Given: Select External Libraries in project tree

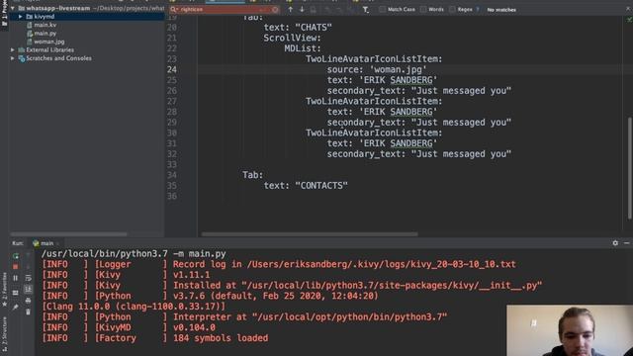Looking at the screenshot, I should coord(49,50).
